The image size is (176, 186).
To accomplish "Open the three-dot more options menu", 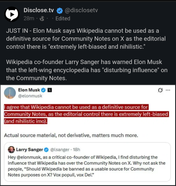I will pyautogui.click(x=168, y=90).
